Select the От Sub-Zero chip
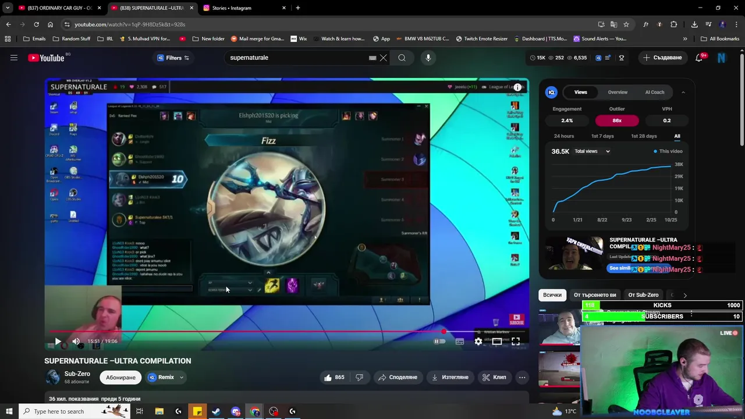This screenshot has height=419, width=745. click(x=643, y=295)
